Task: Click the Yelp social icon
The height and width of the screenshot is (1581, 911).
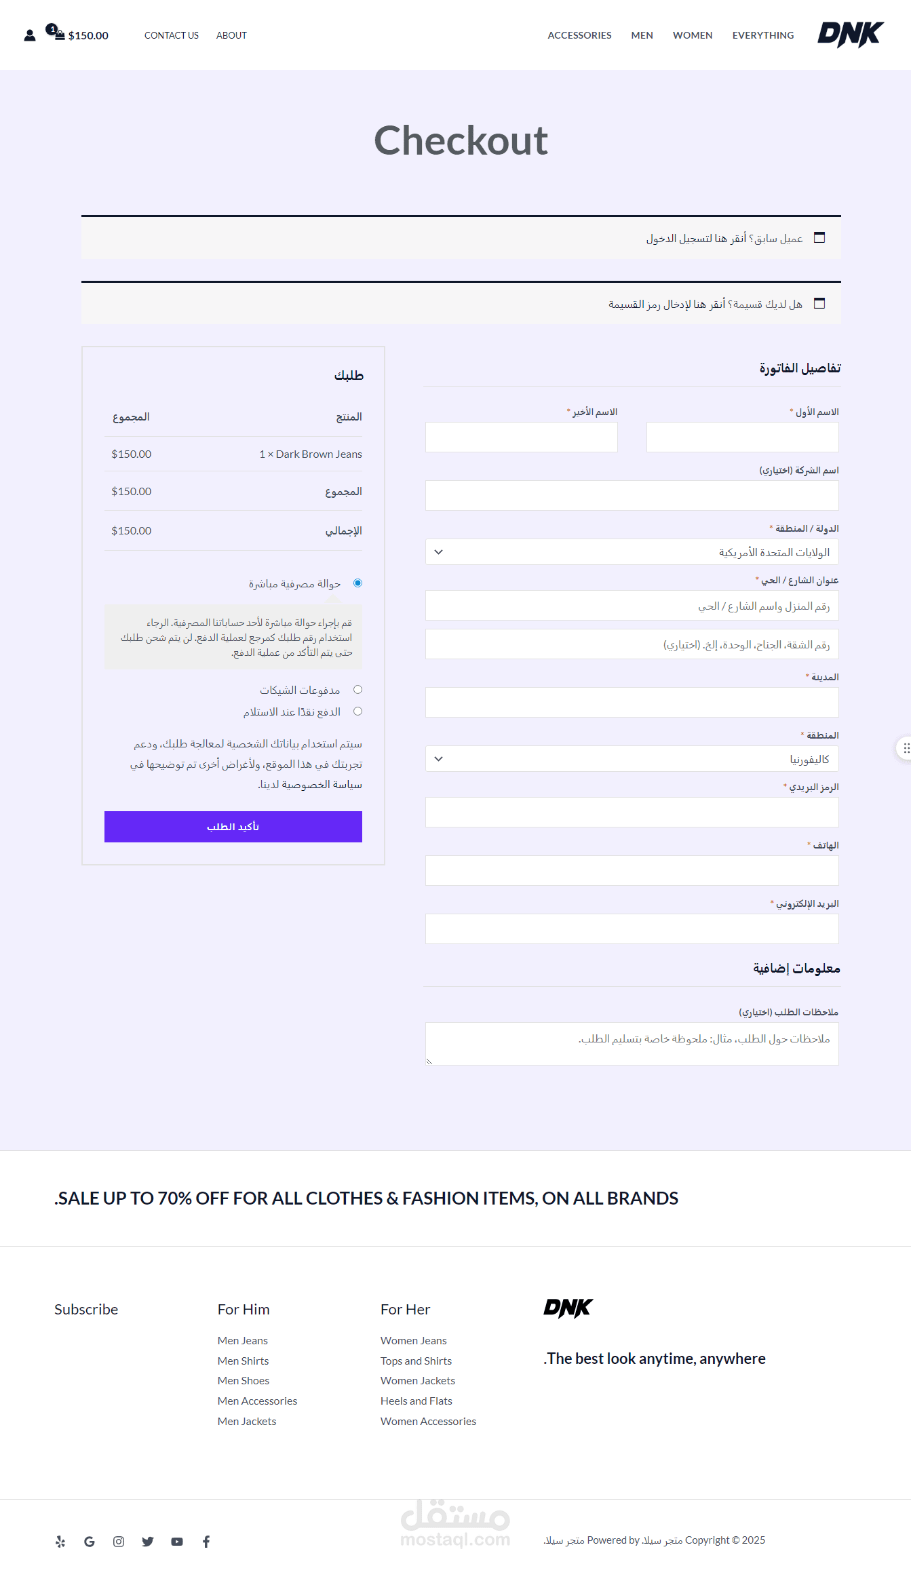Action: [60, 1542]
